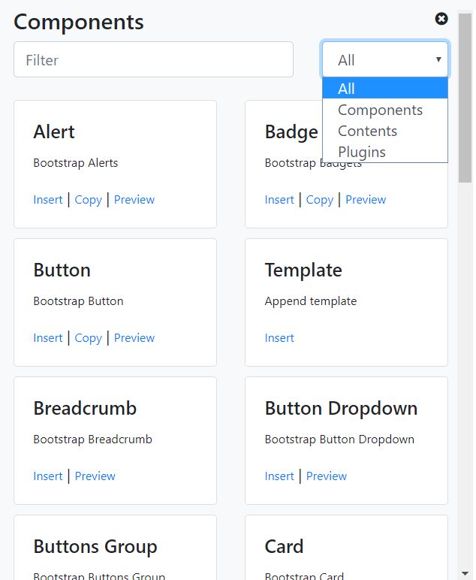Insert the Alert component
476x580 pixels.
point(48,200)
